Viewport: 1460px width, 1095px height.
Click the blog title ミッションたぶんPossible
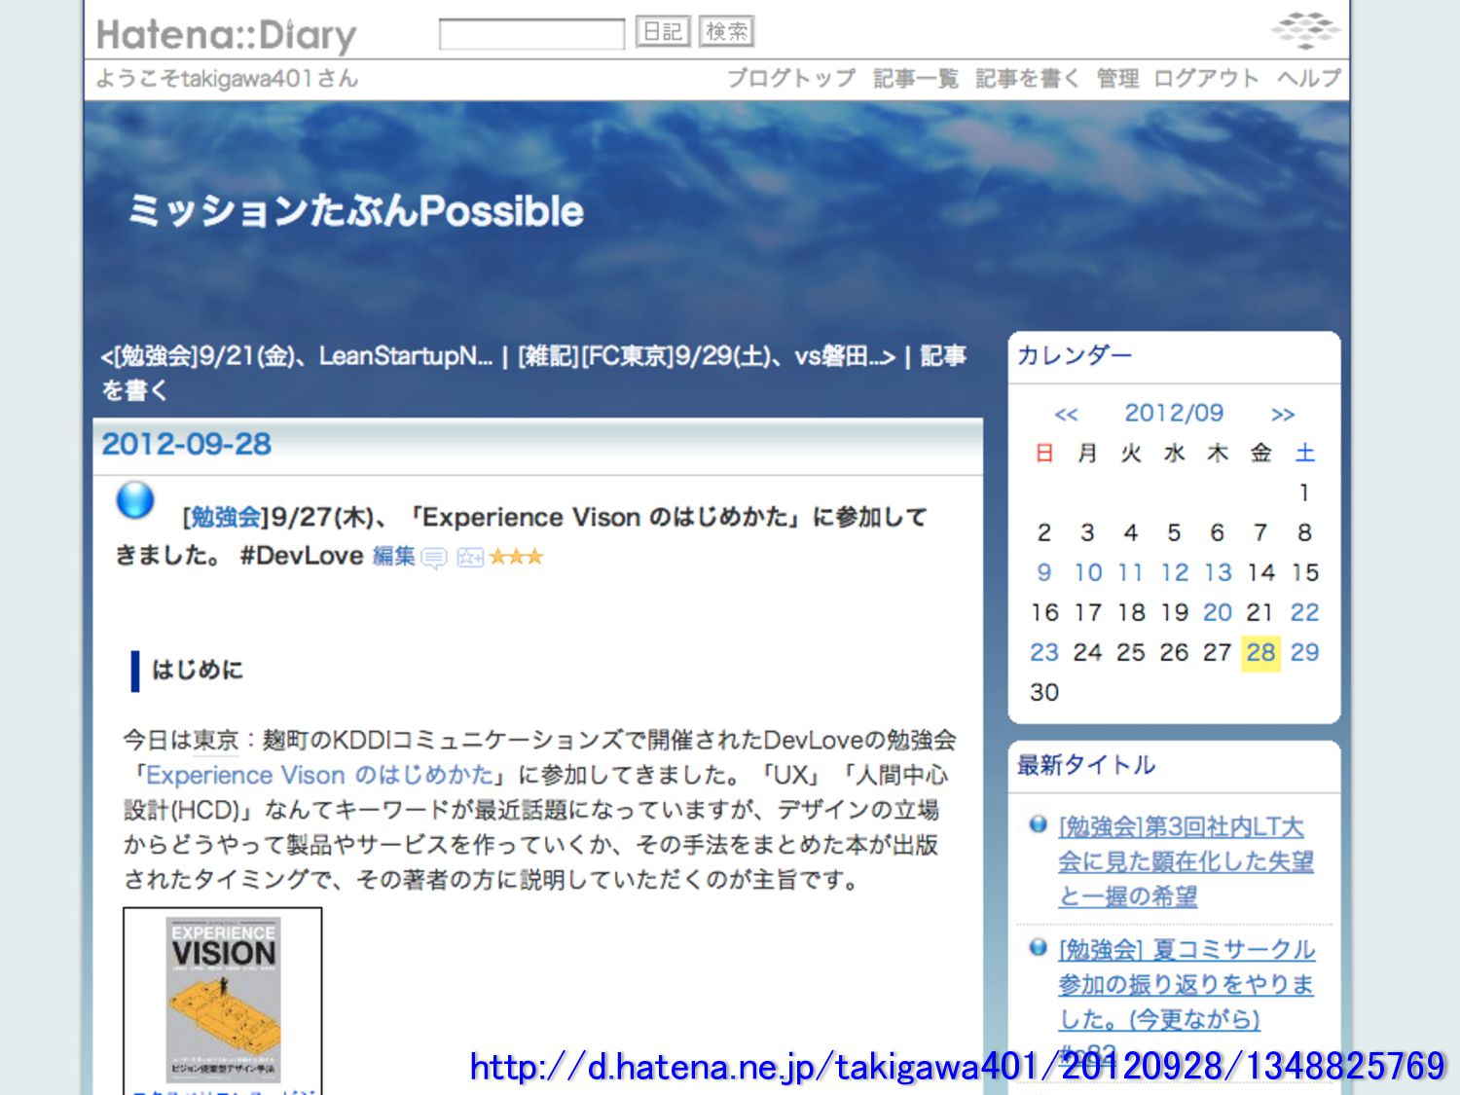click(356, 211)
